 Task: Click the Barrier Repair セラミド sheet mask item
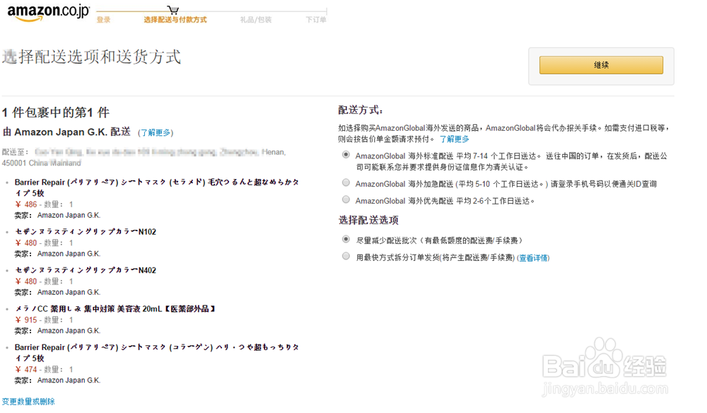click(x=156, y=187)
